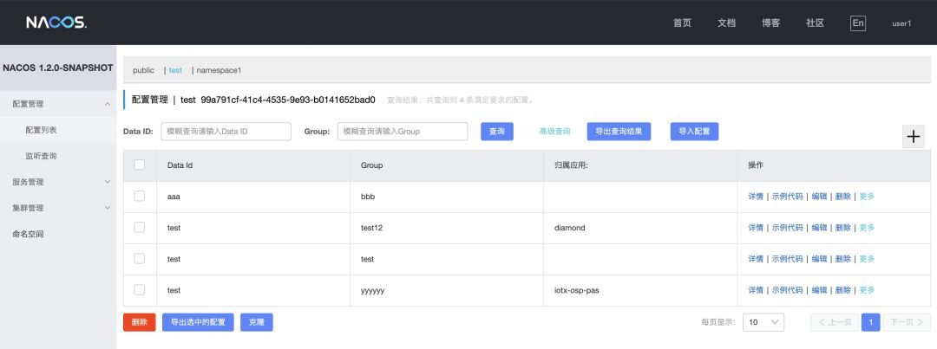The image size is (937, 349).
Task: Toggle the checkbox for the yyyyyy group row
Action: click(x=140, y=290)
